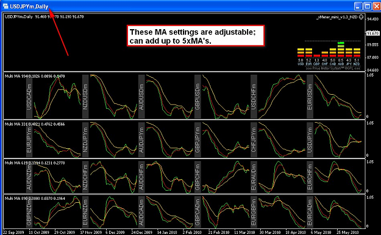Select the GBPUSDm pair label
The image size is (381, 235).
click(198, 97)
